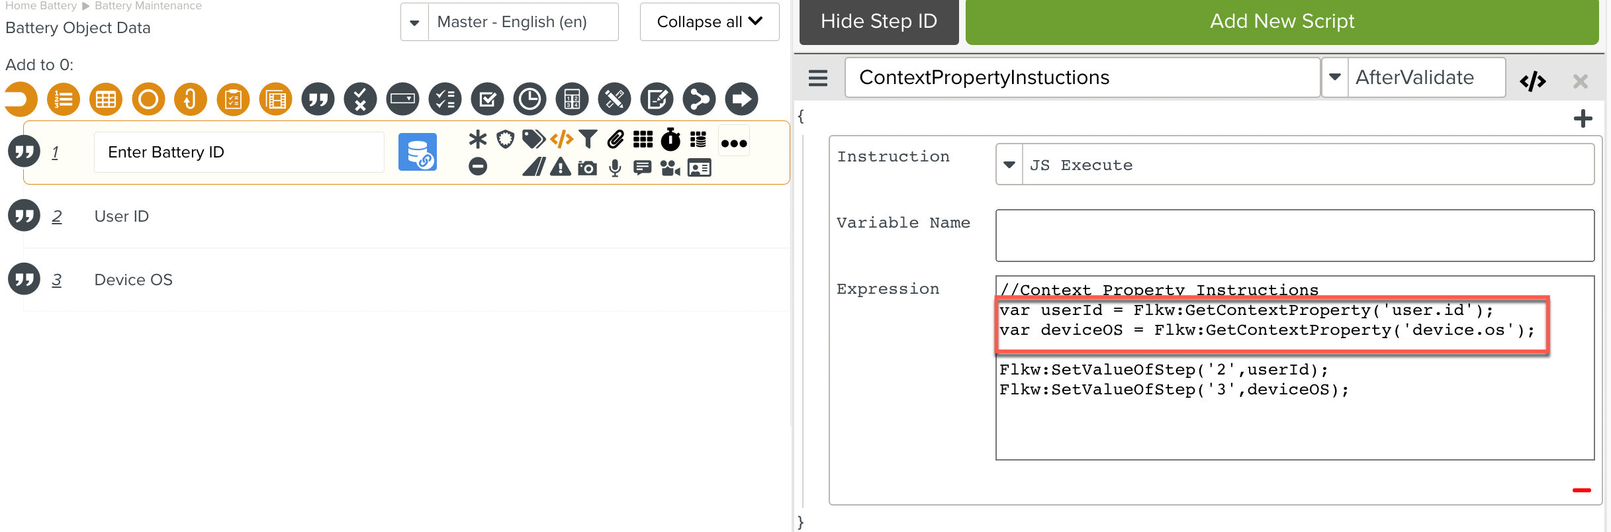Click the paperclip attachment icon

[616, 139]
